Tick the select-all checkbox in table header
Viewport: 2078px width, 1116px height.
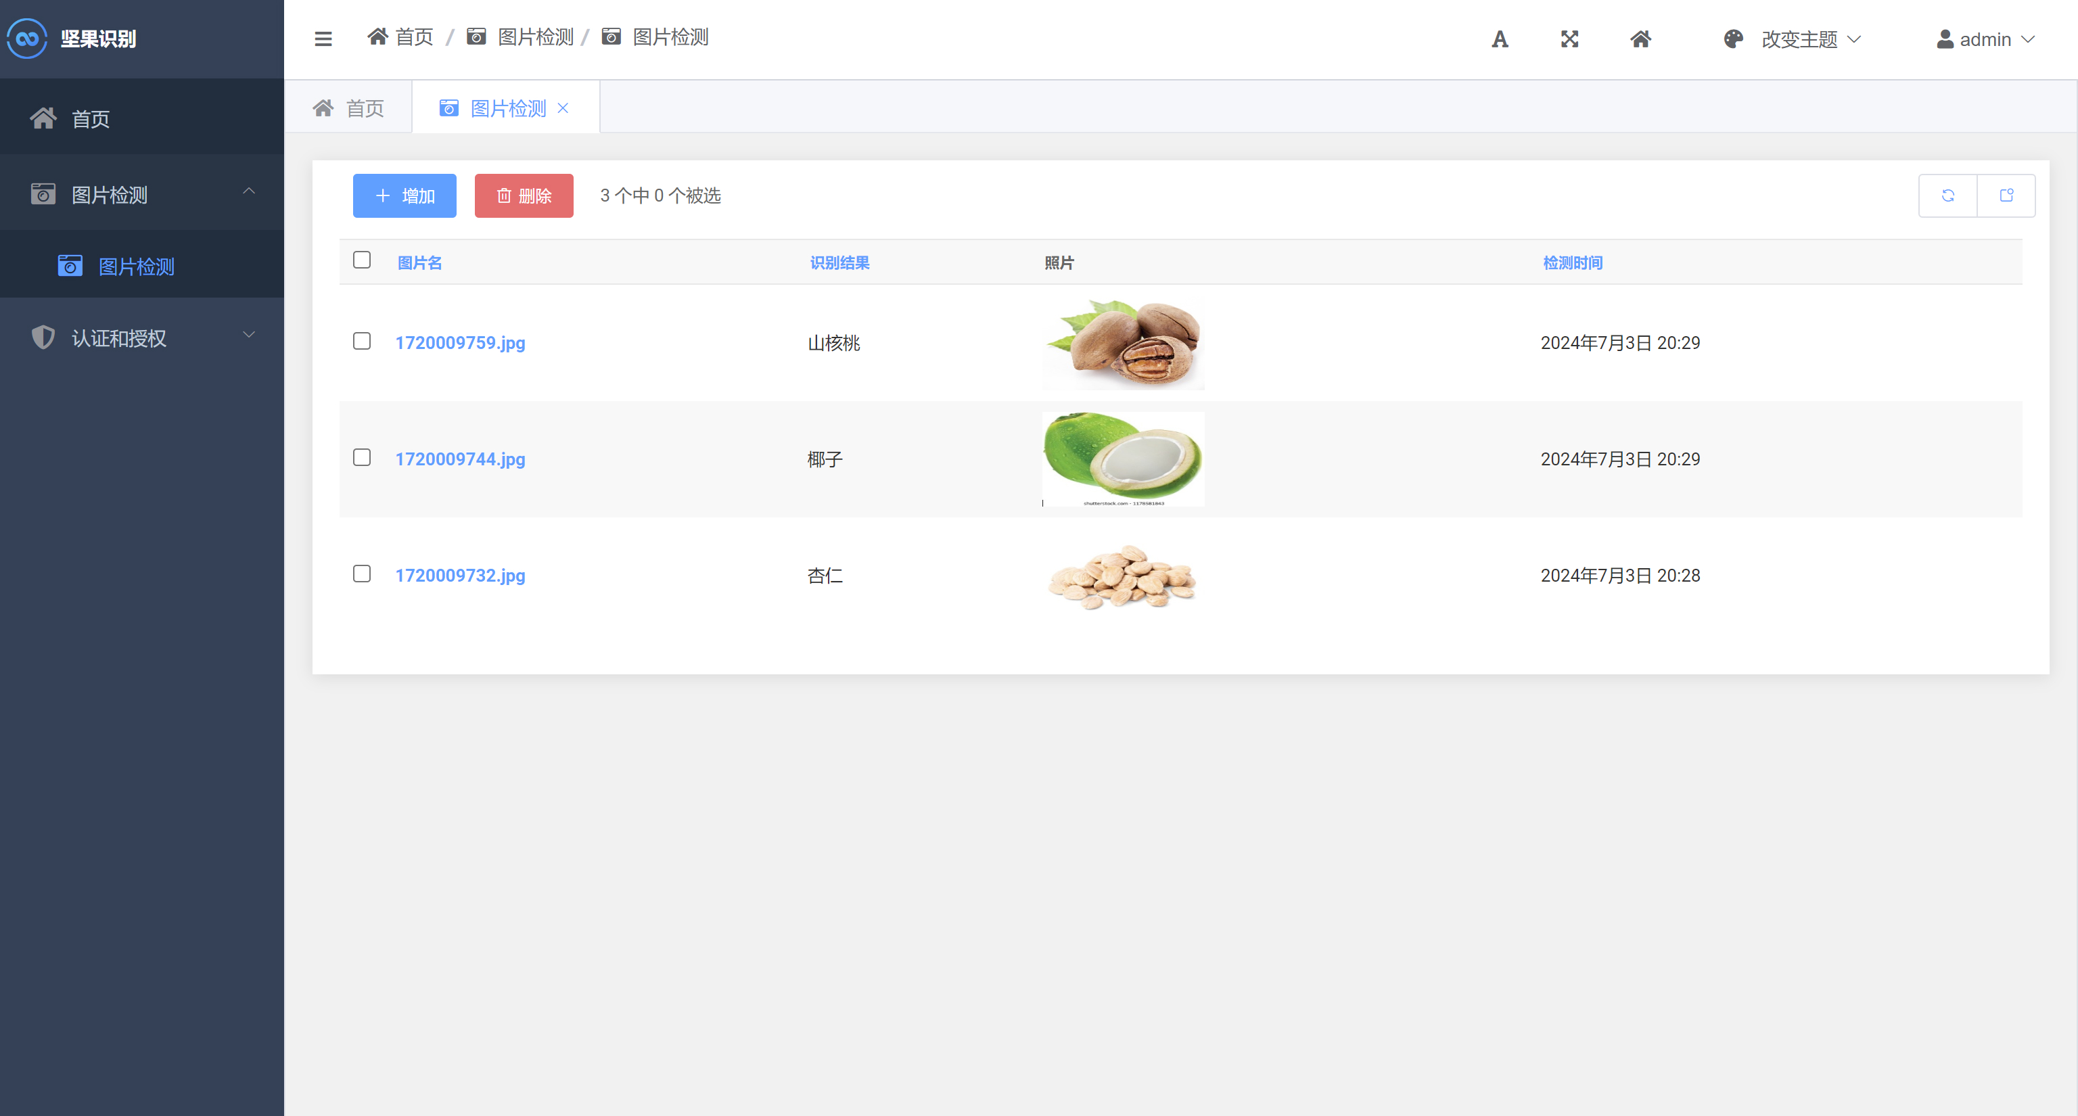coord(361,260)
